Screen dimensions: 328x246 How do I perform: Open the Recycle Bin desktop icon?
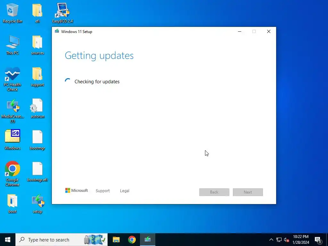point(12,12)
